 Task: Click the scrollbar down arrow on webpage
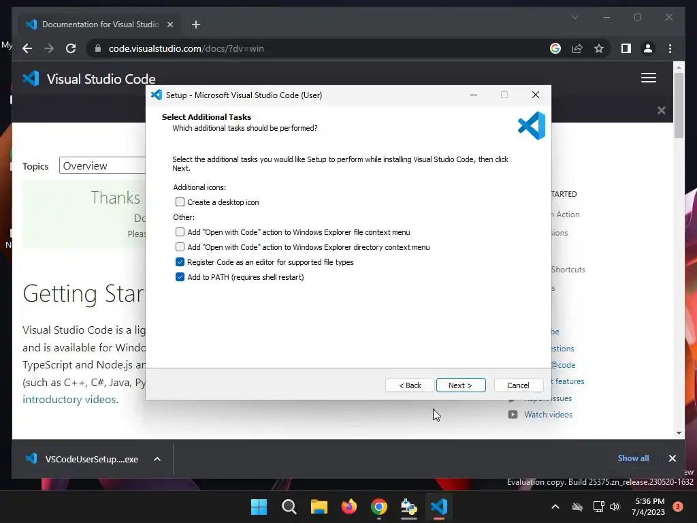(x=679, y=432)
